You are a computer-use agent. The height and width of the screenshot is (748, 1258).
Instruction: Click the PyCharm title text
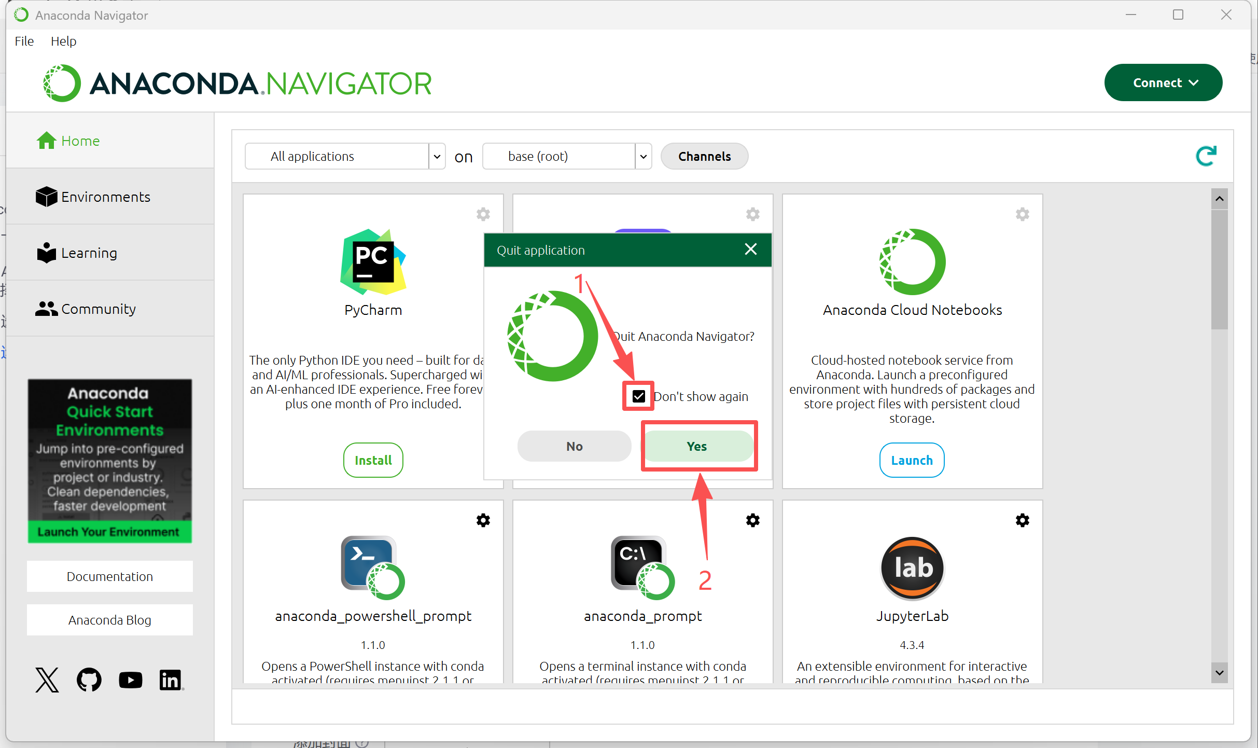[373, 310]
